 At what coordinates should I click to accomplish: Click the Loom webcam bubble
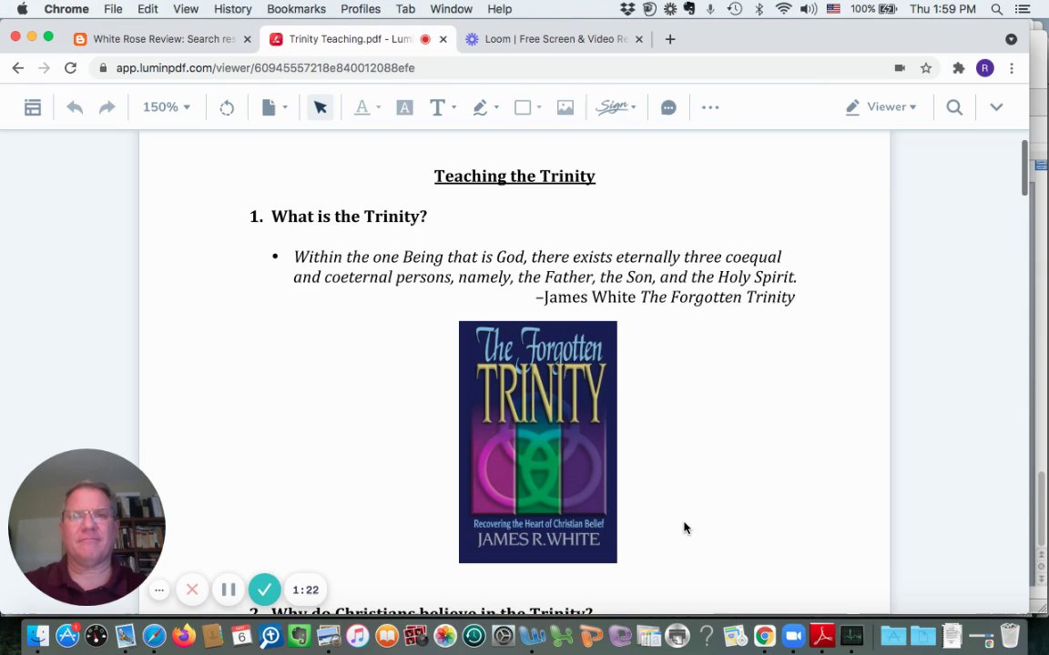pos(87,527)
